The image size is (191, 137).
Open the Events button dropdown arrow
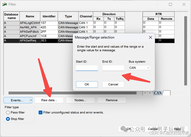tap(31, 100)
